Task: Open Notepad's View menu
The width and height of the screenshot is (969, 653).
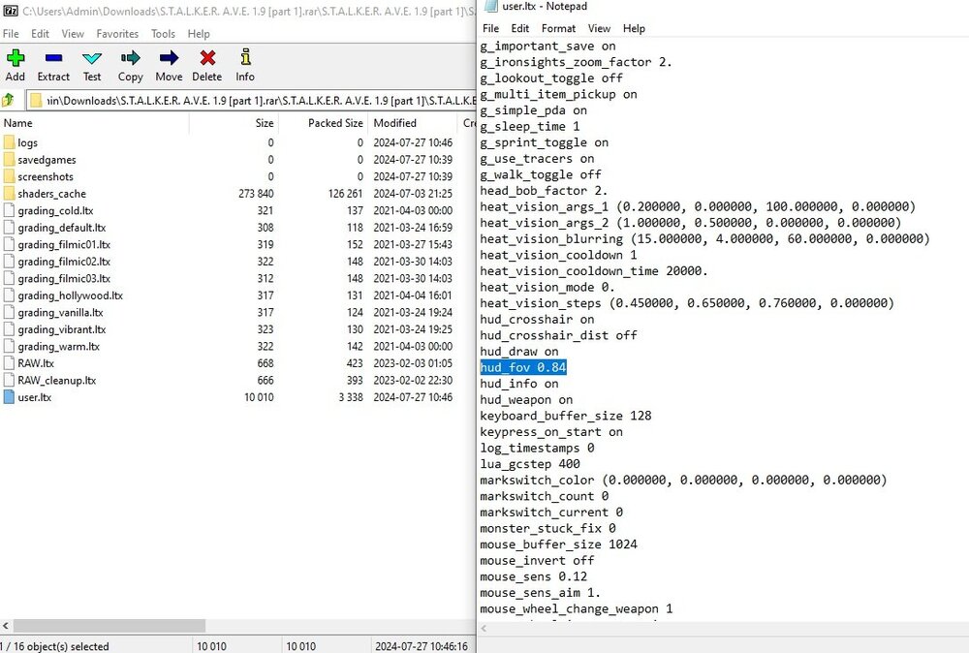Action: (599, 29)
